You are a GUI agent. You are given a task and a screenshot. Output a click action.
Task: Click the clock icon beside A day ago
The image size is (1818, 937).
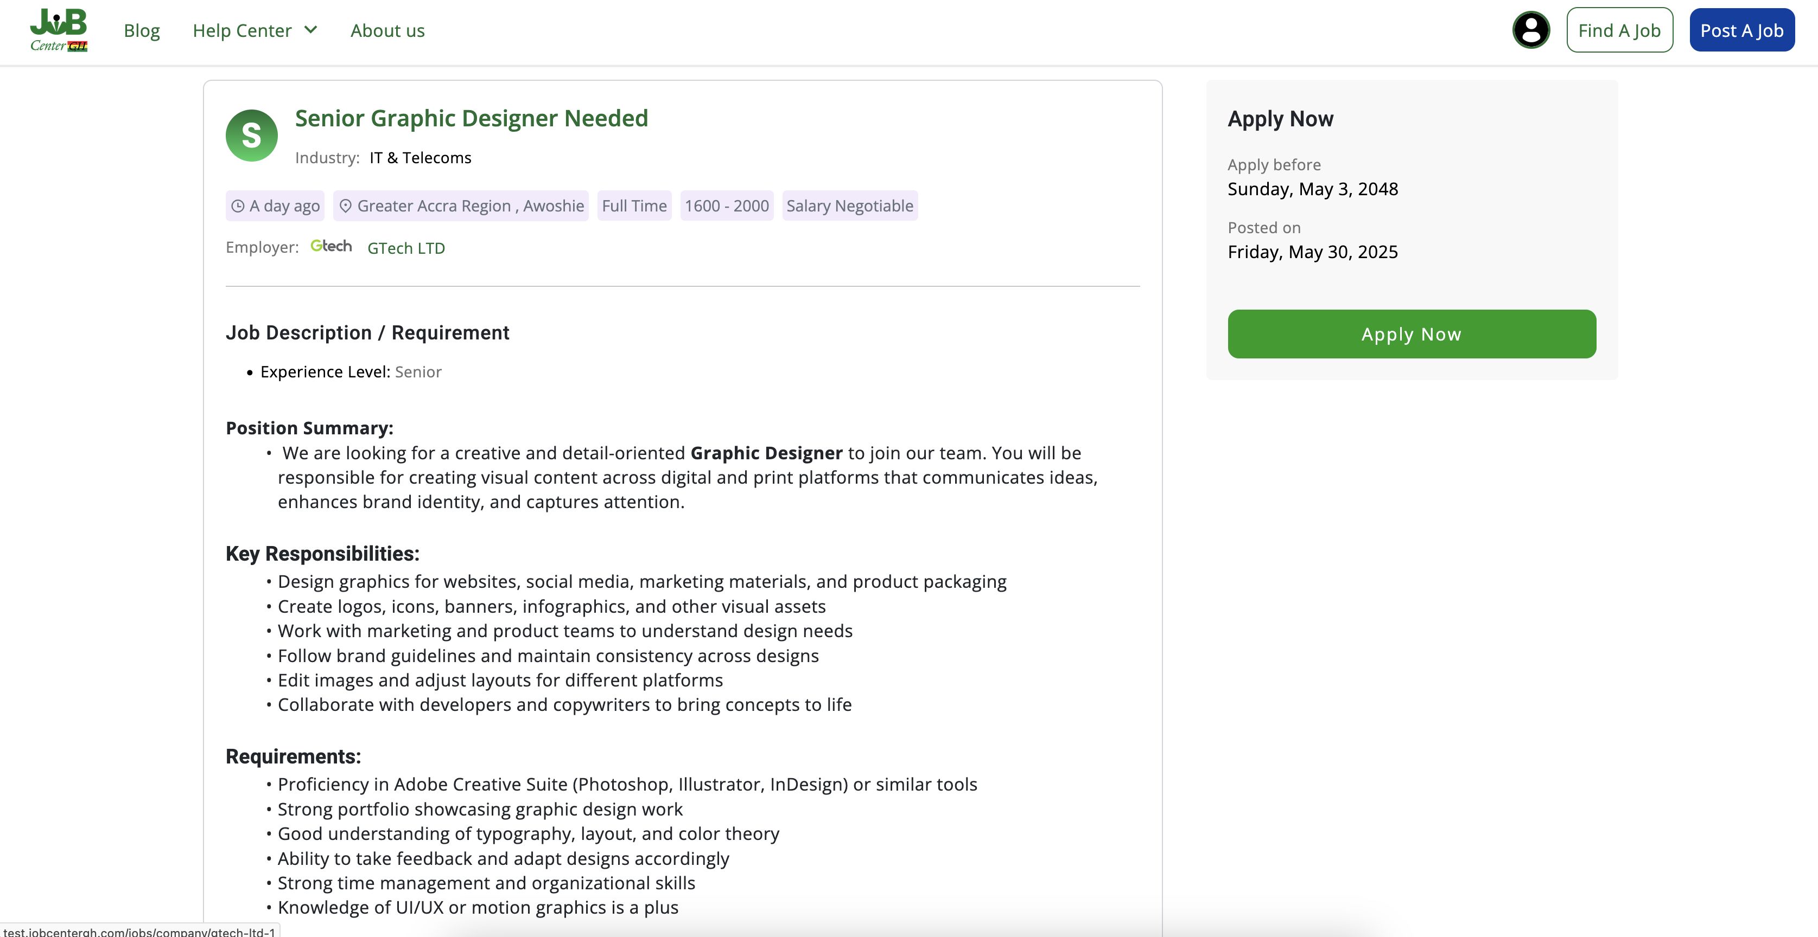pos(239,206)
